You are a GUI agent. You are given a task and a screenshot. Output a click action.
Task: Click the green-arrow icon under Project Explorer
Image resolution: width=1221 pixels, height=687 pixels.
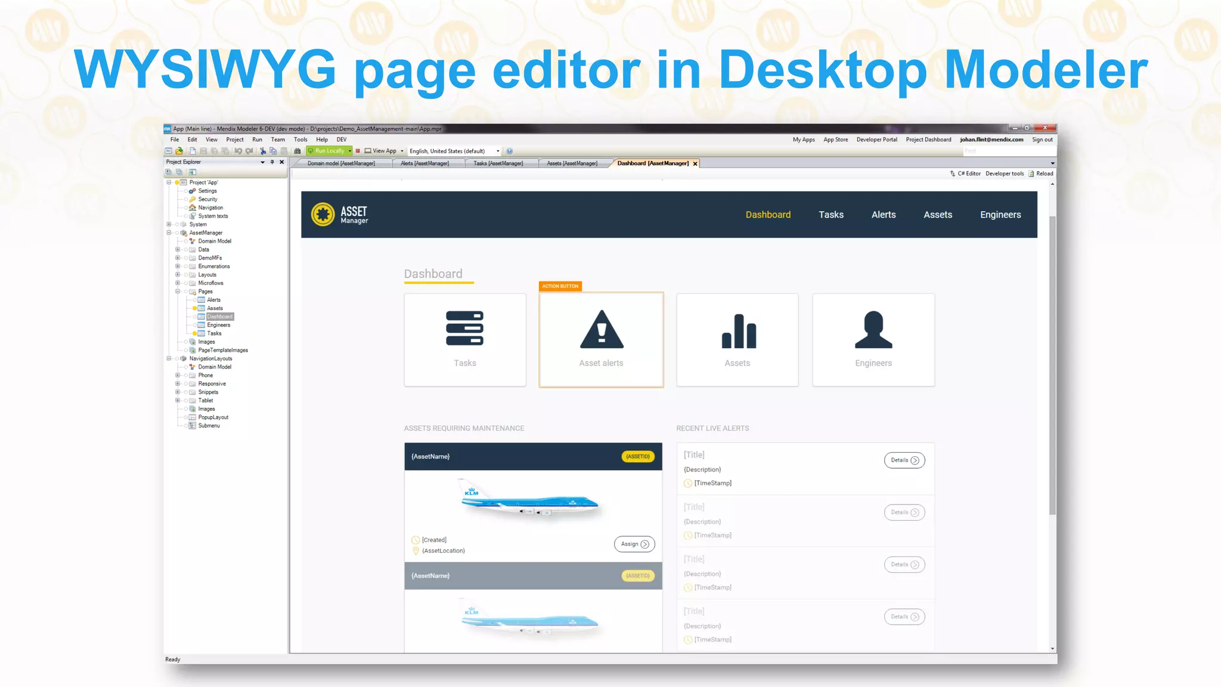point(193,172)
